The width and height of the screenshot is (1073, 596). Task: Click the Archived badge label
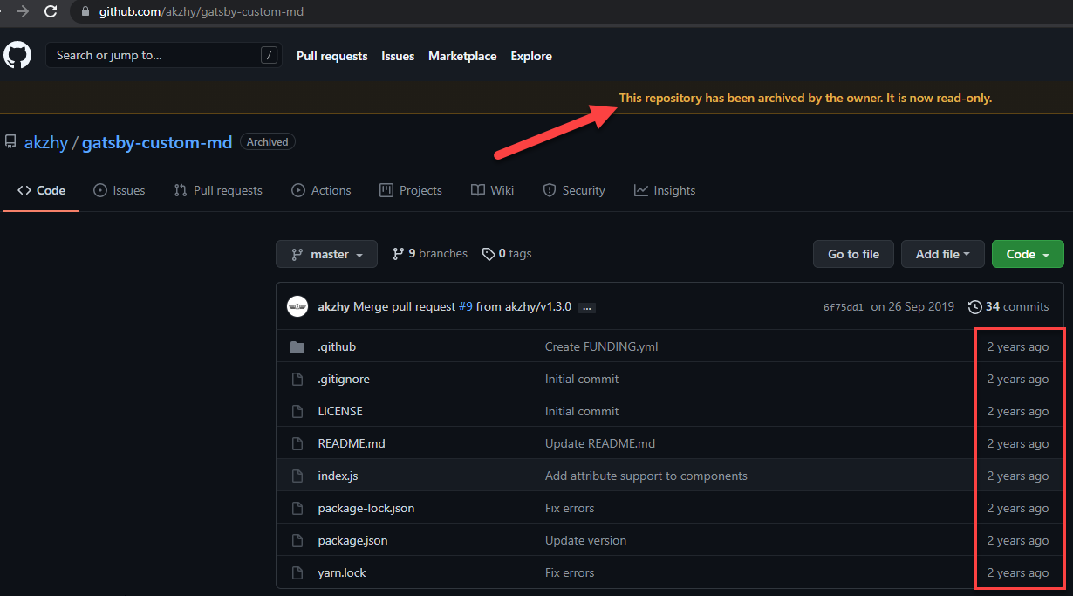[268, 142]
